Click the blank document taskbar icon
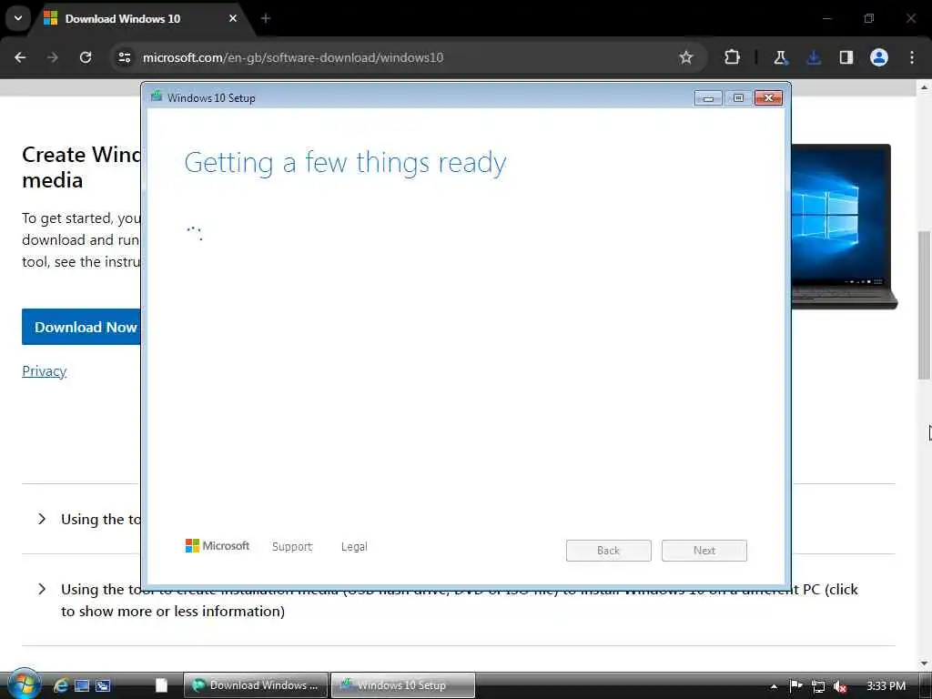 point(161,685)
